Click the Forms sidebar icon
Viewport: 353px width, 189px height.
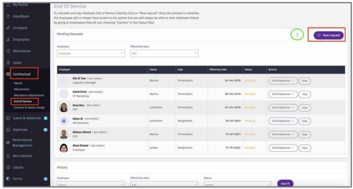(x=8, y=179)
